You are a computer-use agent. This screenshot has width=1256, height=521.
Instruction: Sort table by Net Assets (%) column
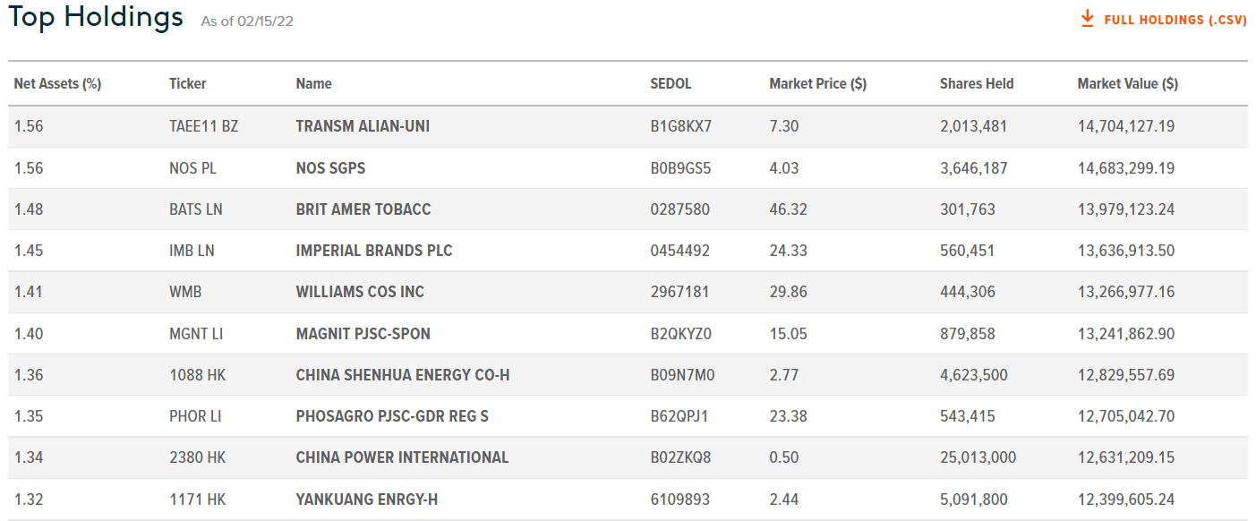[x=56, y=83]
